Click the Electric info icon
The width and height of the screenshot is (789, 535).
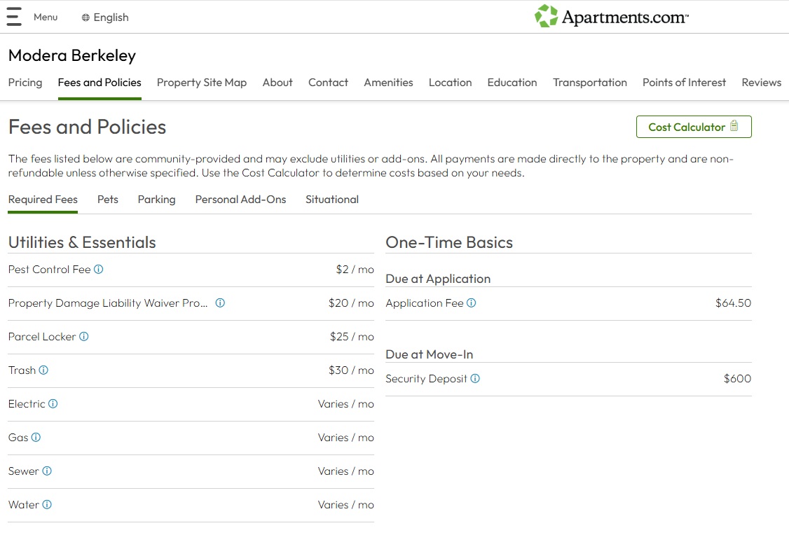point(53,404)
